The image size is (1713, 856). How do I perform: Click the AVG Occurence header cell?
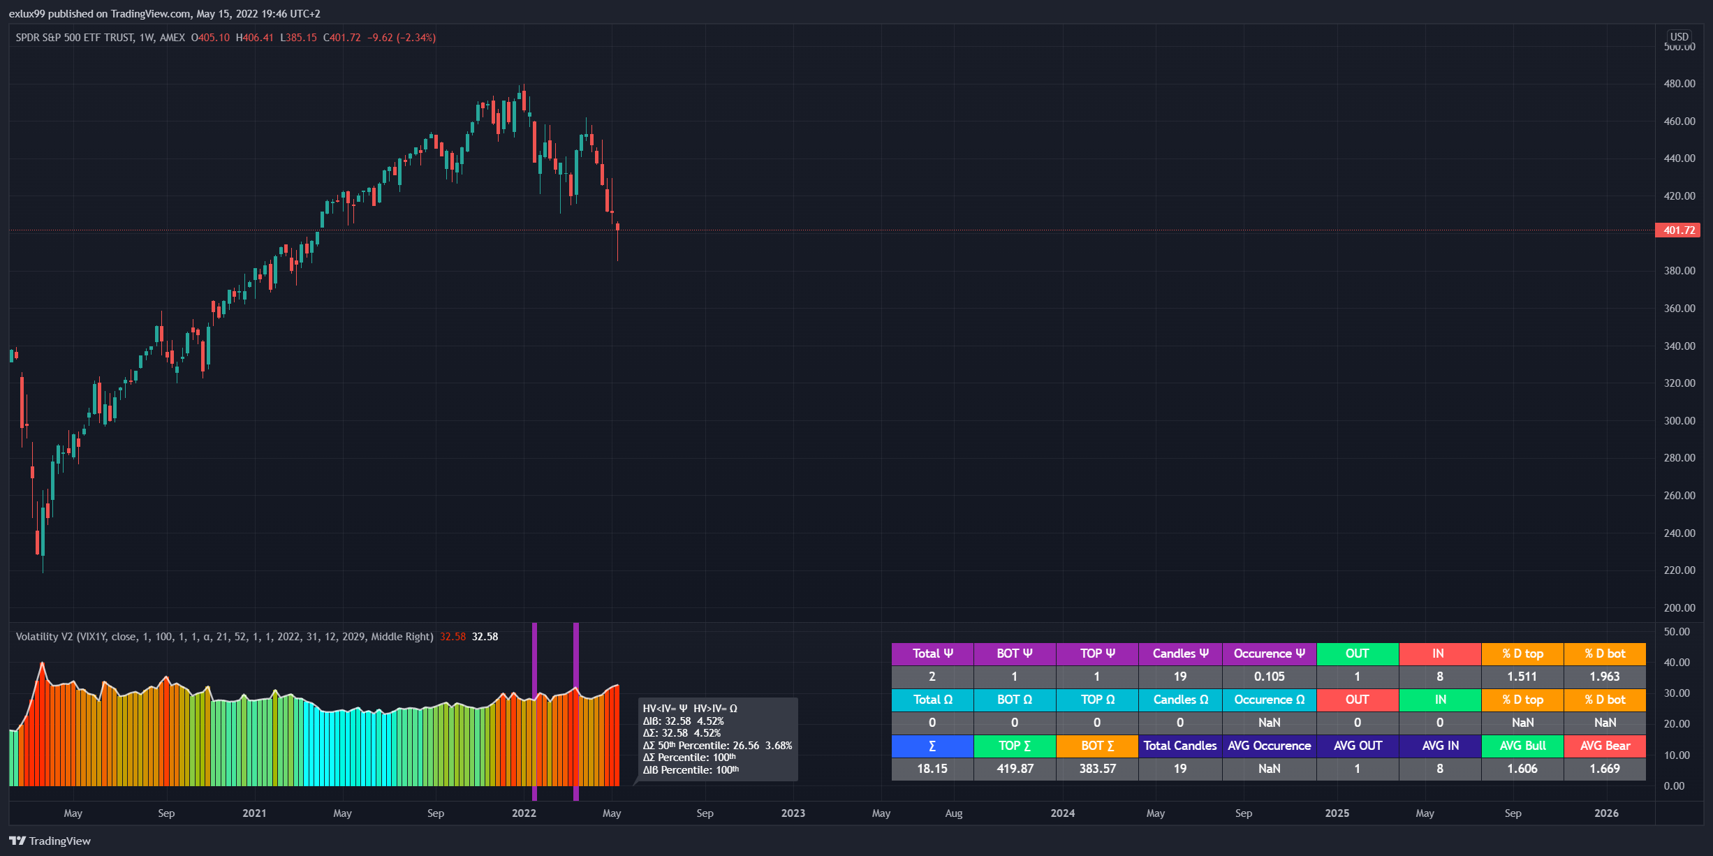coord(1270,746)
